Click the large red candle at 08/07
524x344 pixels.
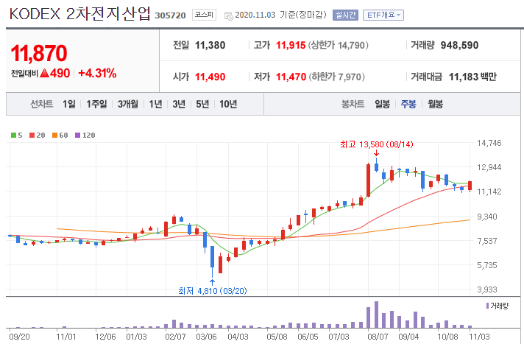(368, 180)
